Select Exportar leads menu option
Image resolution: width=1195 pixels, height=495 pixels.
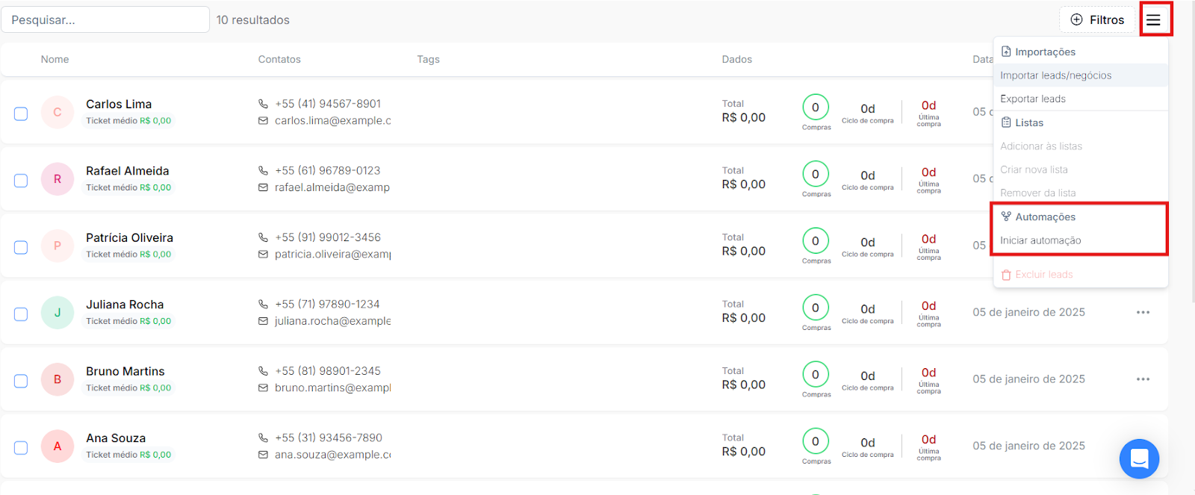[x=1033, y=99]
